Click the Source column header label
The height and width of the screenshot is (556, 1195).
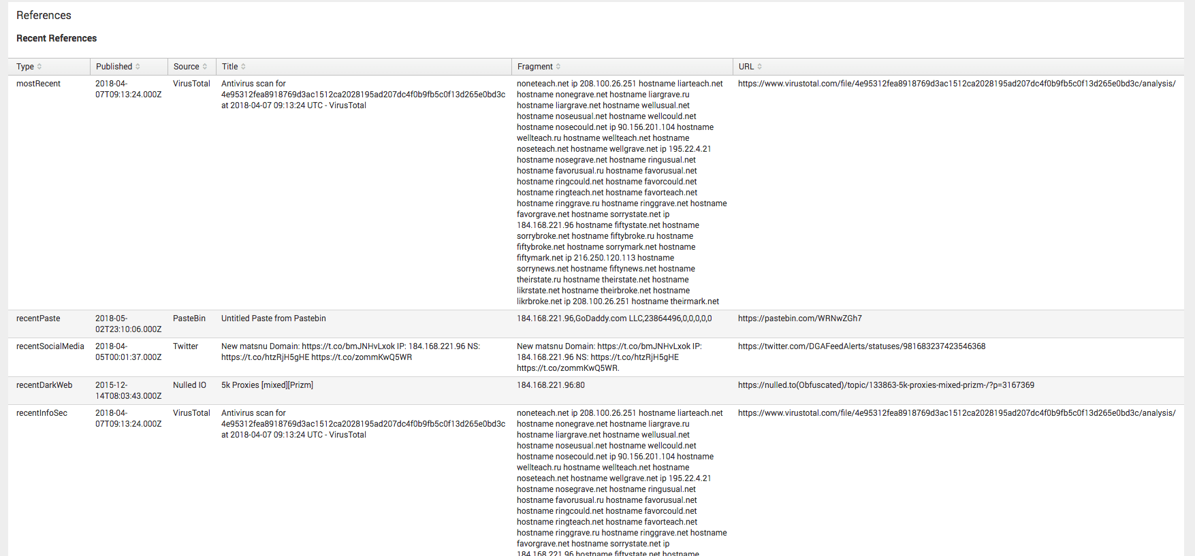(x=186, y=67)
